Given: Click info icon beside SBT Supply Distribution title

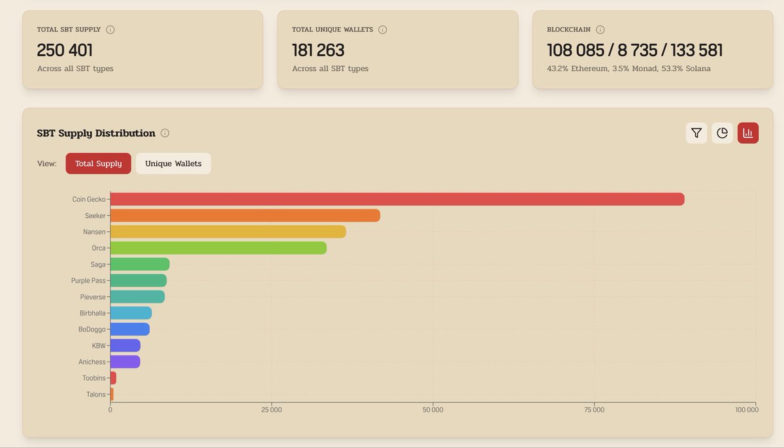Looking at the screenshot, I should [x=165, y=133].
